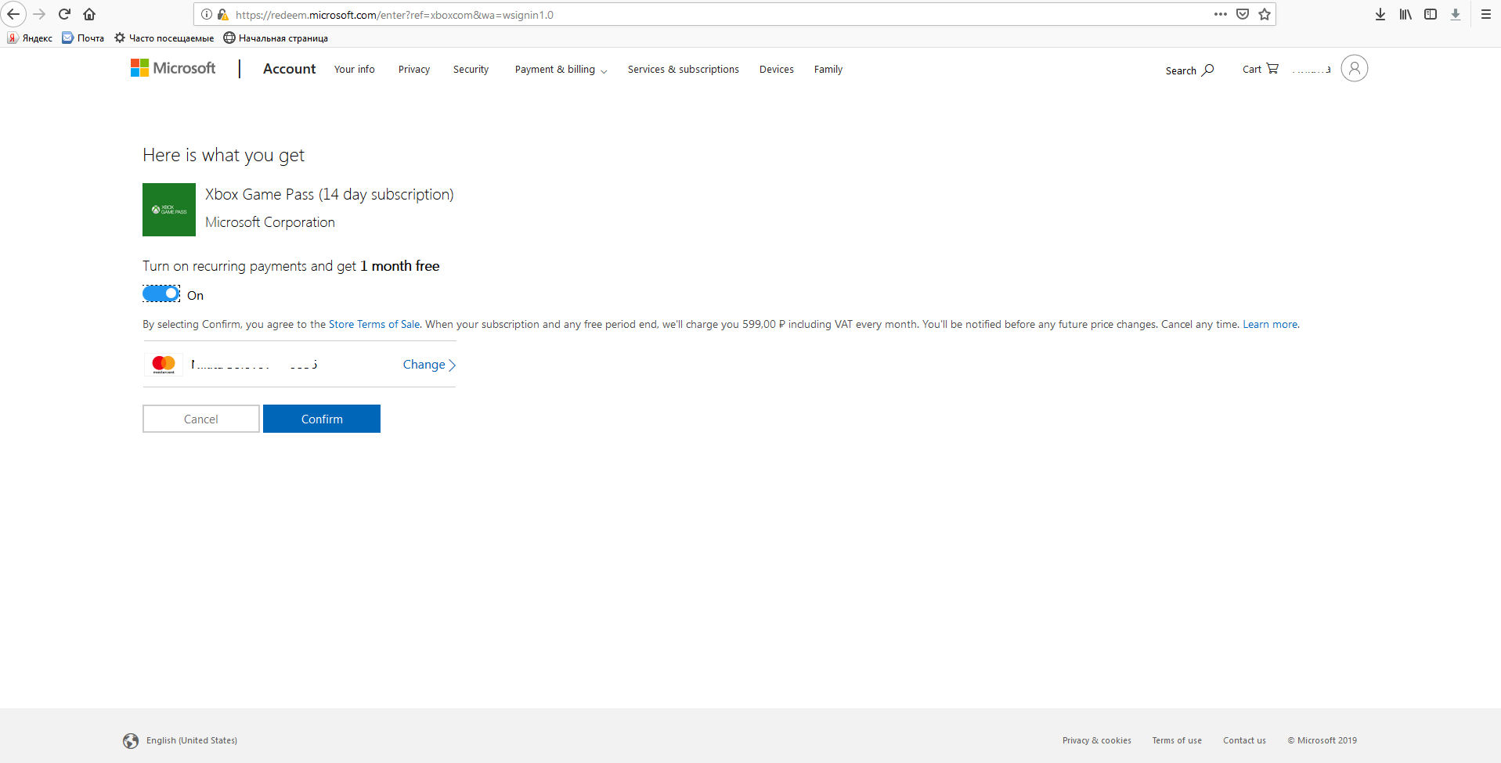Open the Devices tab
This screenshot has height=763, width=1501.
click(777, 70)
